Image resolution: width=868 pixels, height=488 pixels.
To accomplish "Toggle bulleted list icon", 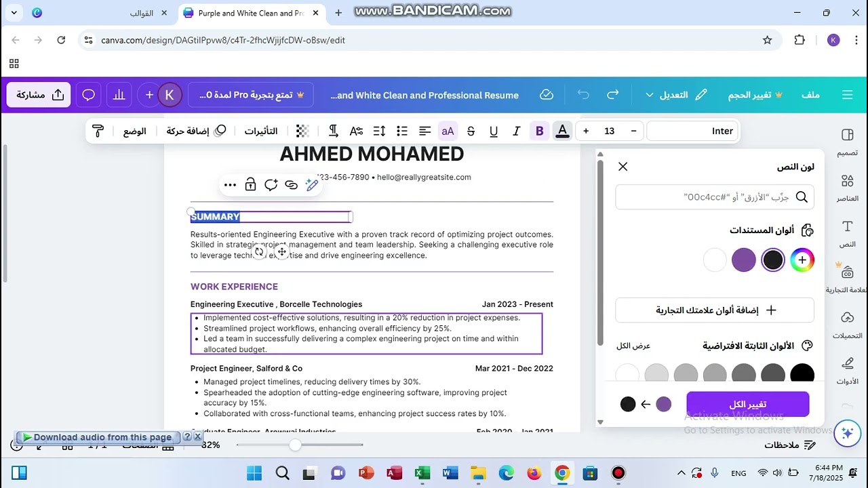I will 402,131.
